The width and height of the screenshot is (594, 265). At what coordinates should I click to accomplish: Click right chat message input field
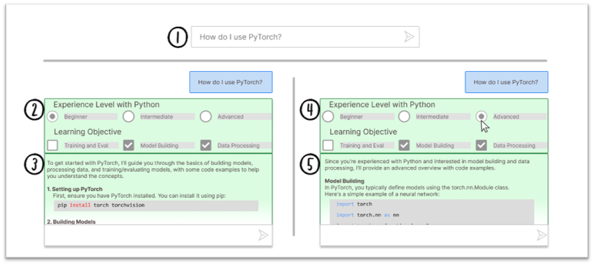433,235
